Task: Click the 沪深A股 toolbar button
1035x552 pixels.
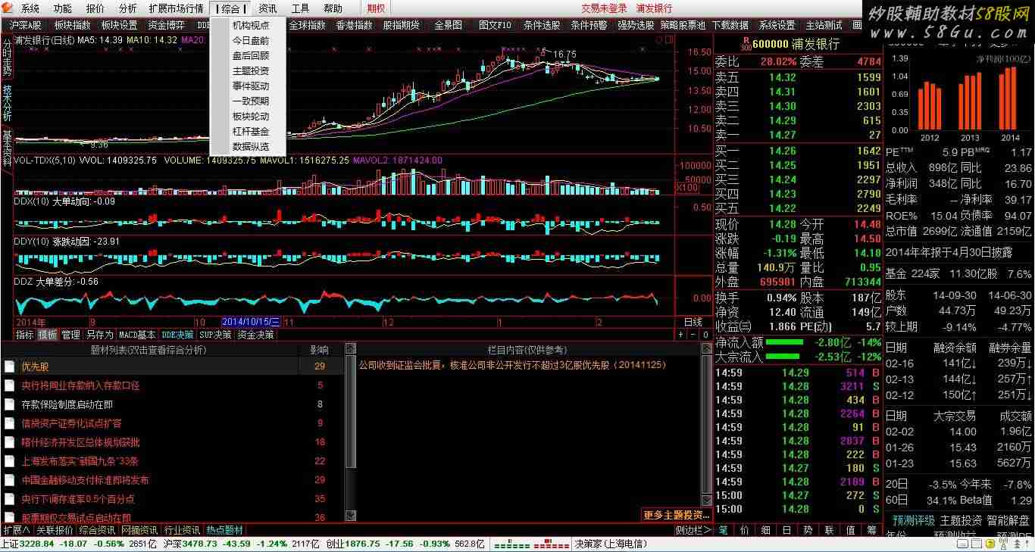Action: click(x=25, y=25)
